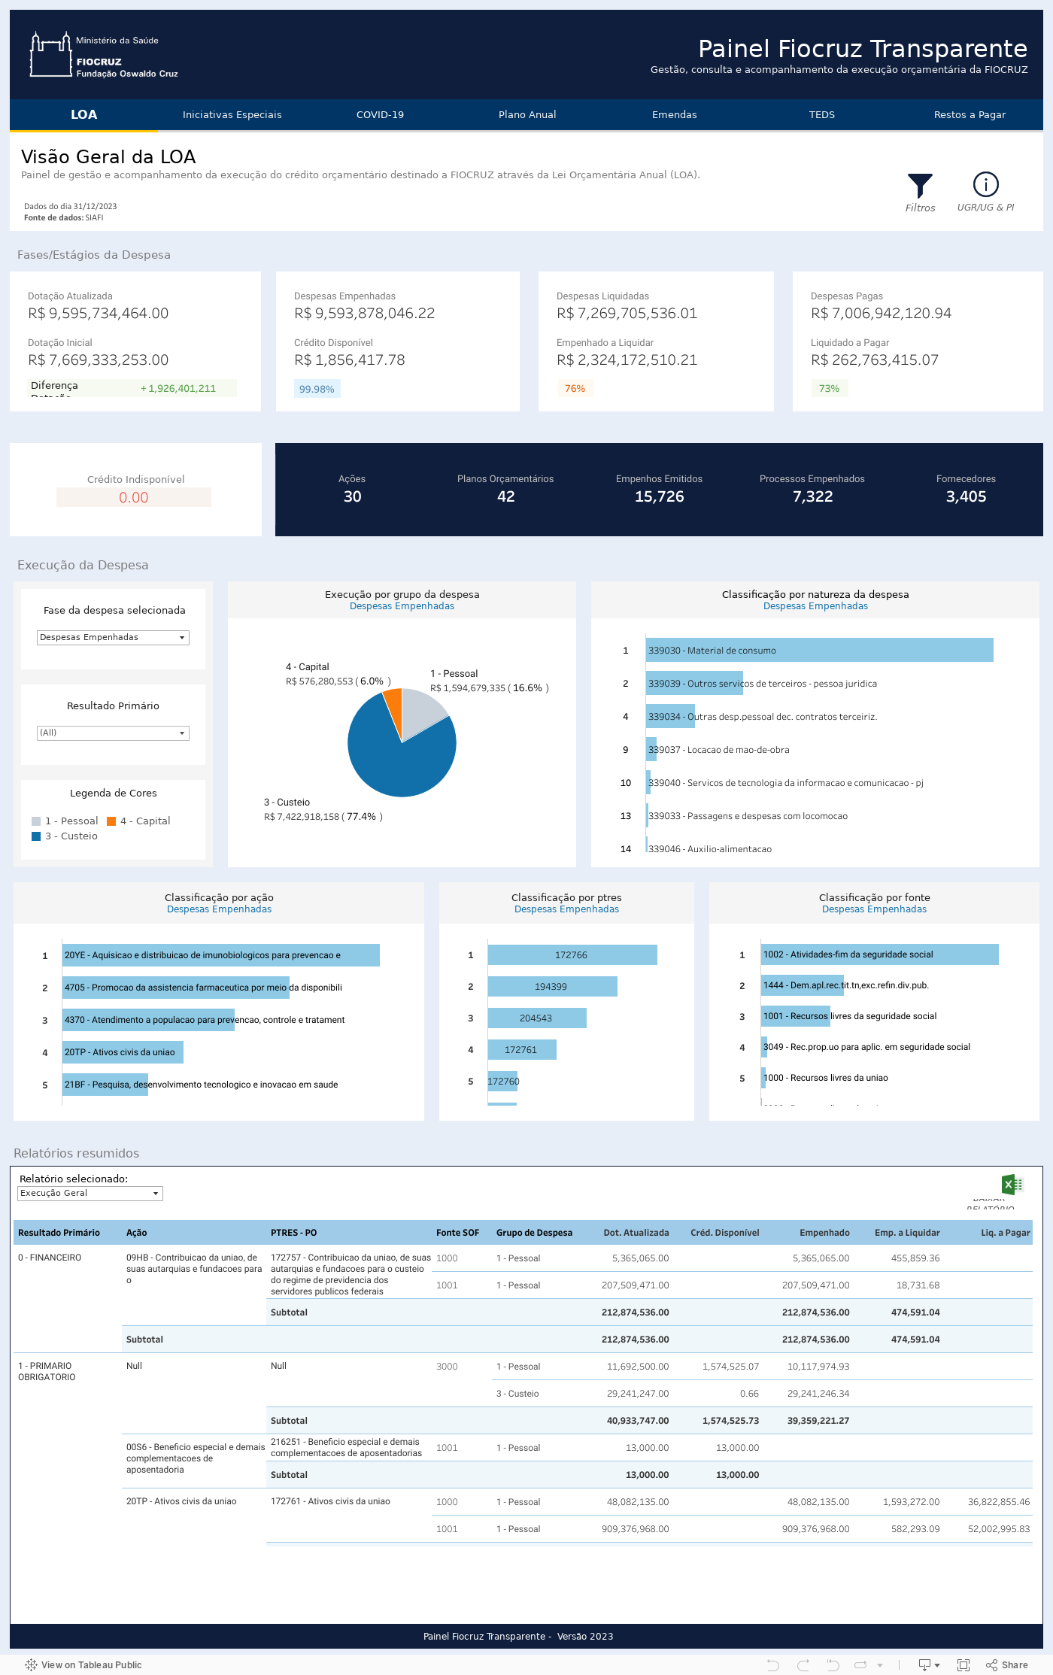The height and width of the screenshot is (1675, 1053).
Task: Expand the download options caret
Action: pos(937,1665)
